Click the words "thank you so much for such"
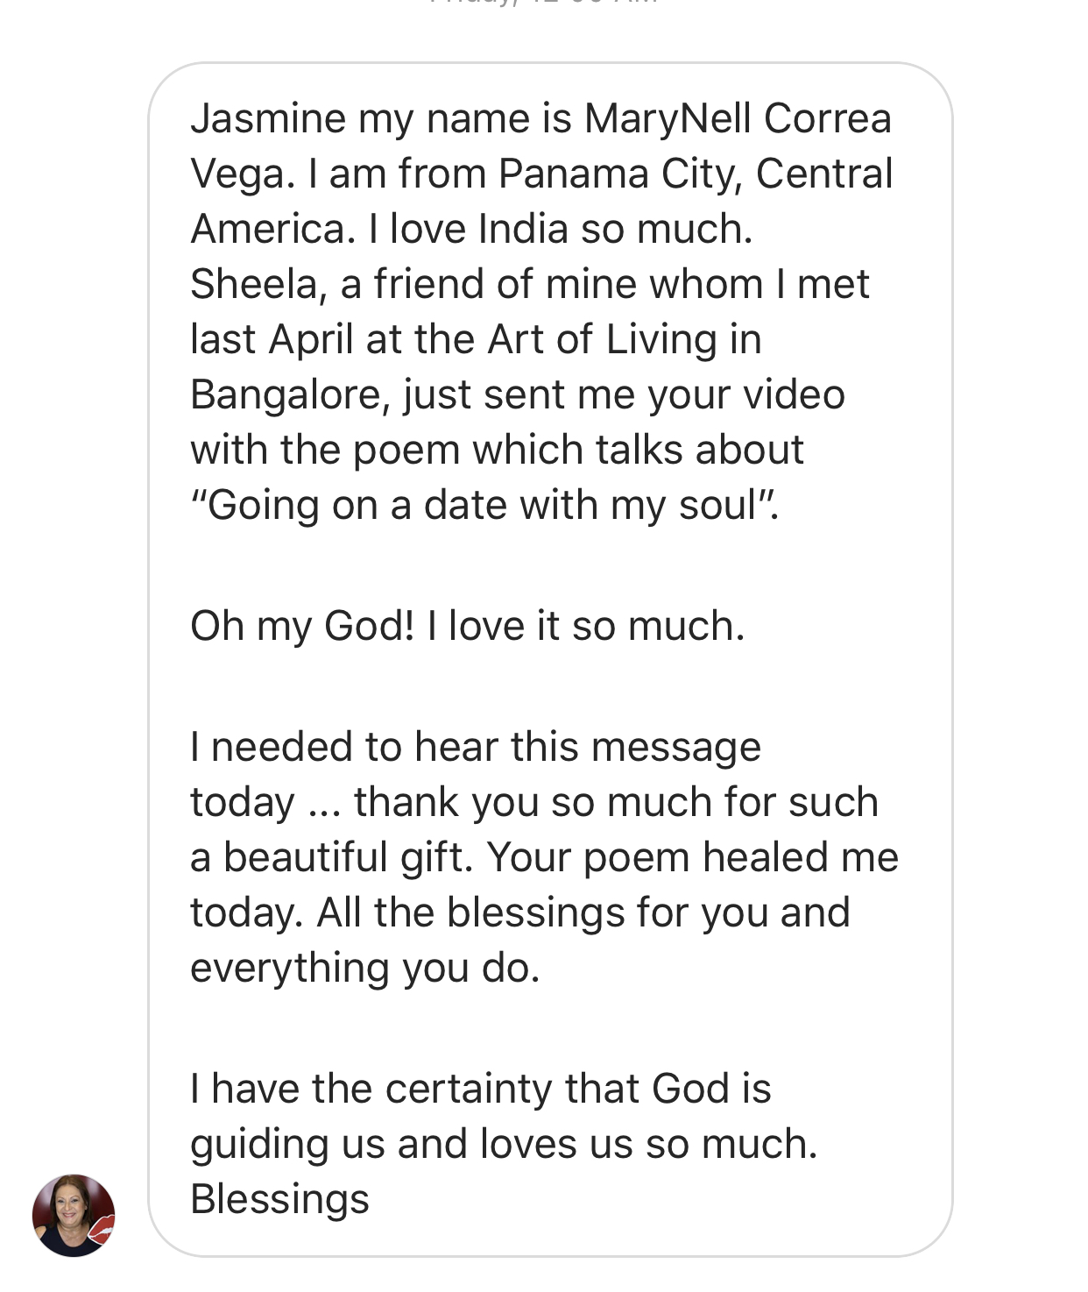This screenshot has height=1292, width=1088. 616,802
